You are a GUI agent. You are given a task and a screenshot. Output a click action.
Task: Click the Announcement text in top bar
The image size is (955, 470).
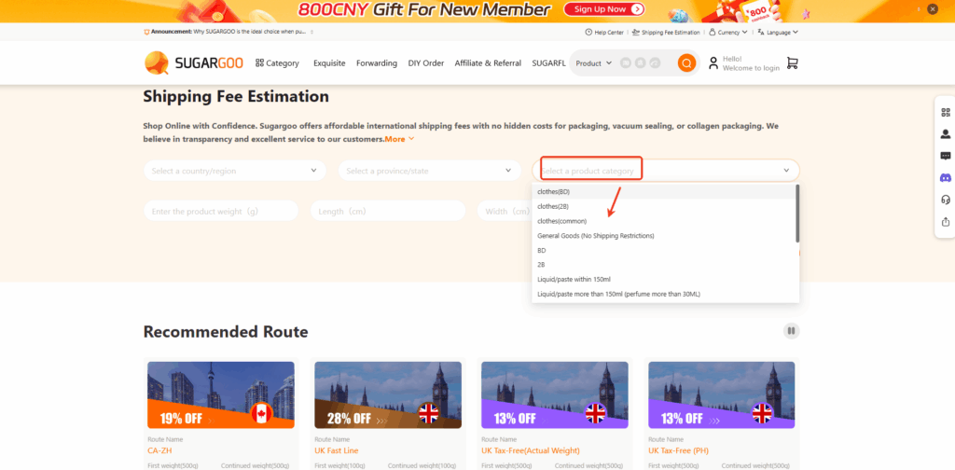point(228,32)
